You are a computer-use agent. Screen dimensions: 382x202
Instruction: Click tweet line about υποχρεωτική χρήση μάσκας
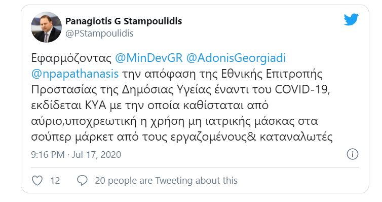tap(174, 121)
